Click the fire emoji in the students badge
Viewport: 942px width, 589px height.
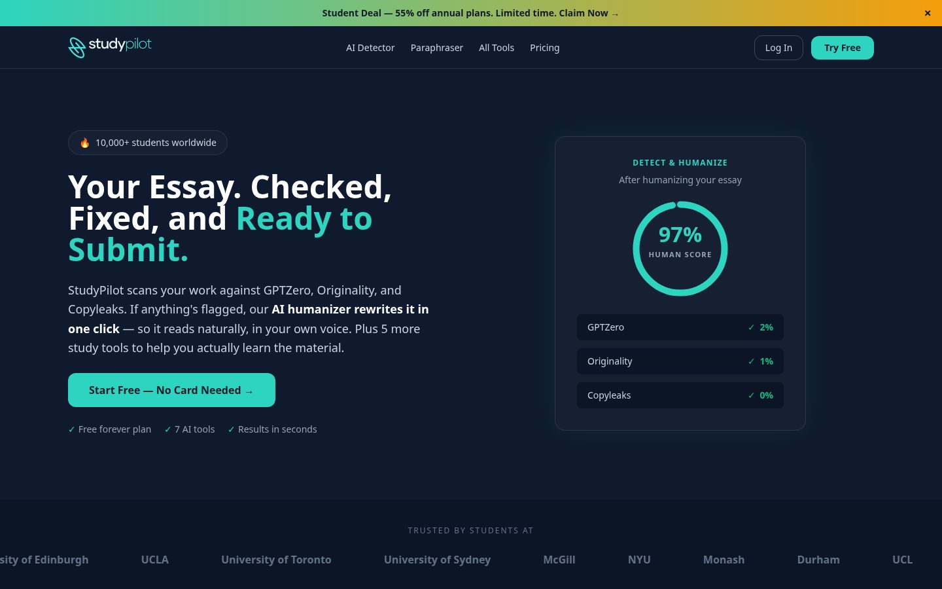pos(84,143)
